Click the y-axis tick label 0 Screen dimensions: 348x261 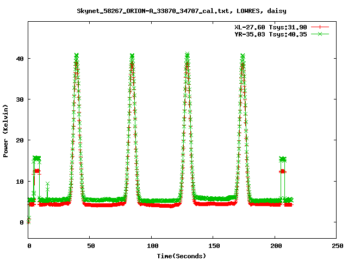pyautogui.click(x=22, y=222)
